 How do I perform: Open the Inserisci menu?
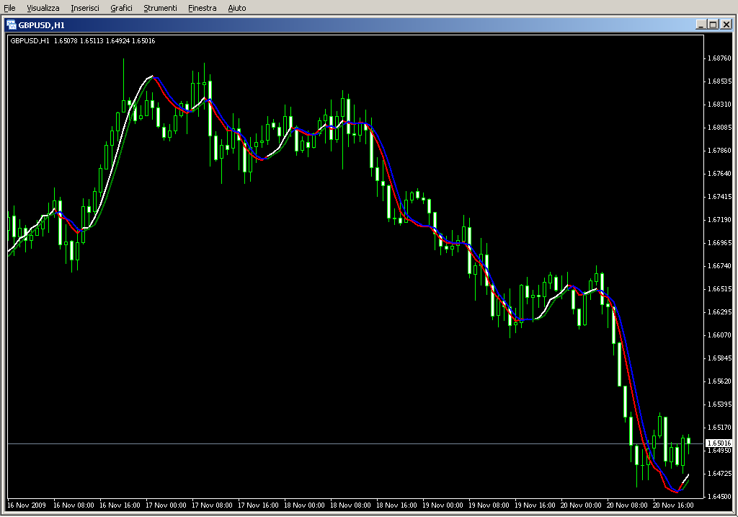85,8
